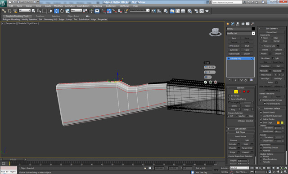Viewport: 288px width, 174px height.
Task: Click the Render teapot icon
Action: point(207,11)
